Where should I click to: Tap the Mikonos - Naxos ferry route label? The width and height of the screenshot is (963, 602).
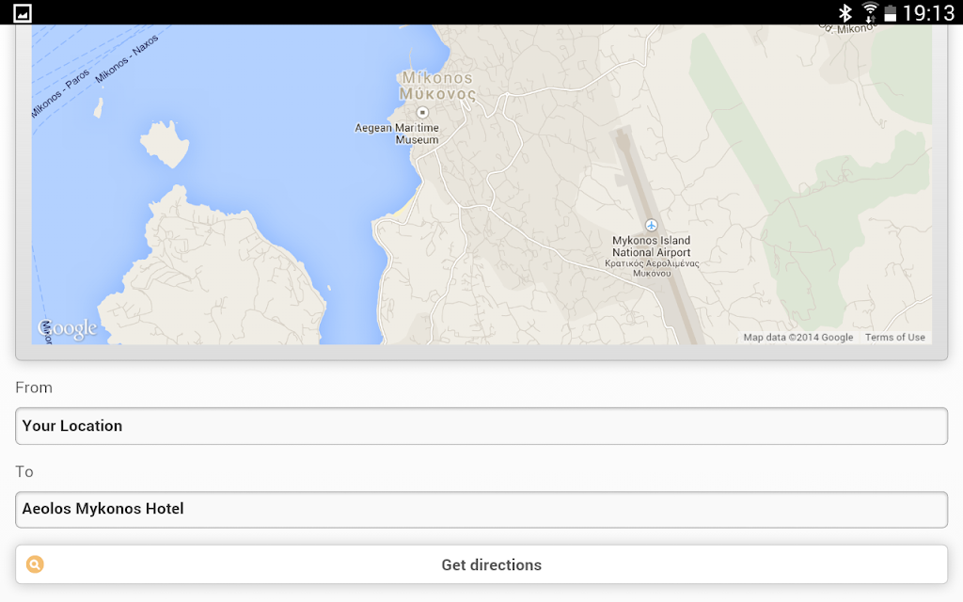[x=127, y=58]
